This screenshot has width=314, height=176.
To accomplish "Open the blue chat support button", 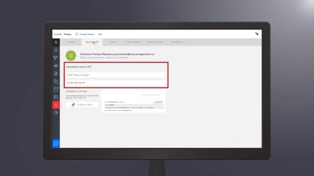I will [56, 143].
